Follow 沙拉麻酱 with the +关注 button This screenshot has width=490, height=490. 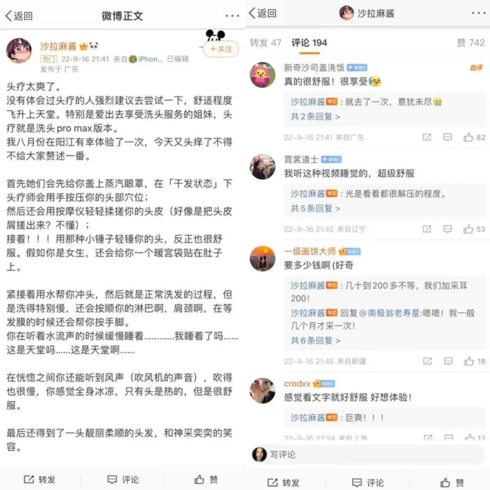coord(221,49)
